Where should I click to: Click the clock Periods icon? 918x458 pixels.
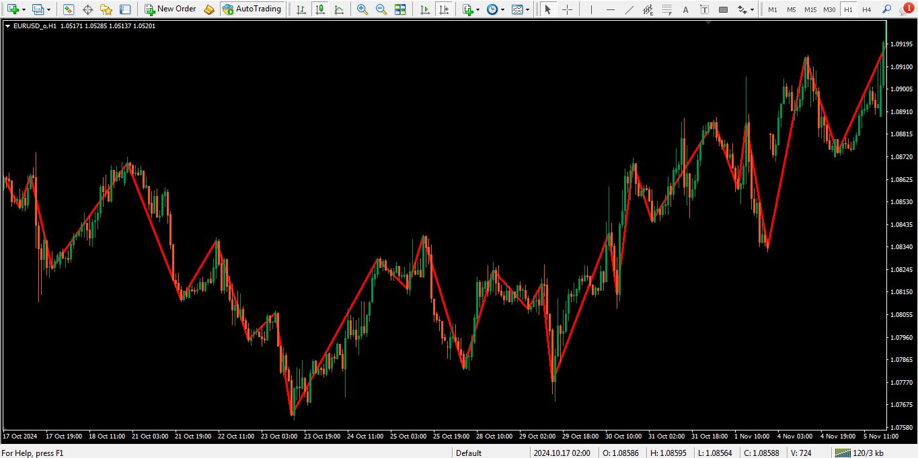[492, 9]
